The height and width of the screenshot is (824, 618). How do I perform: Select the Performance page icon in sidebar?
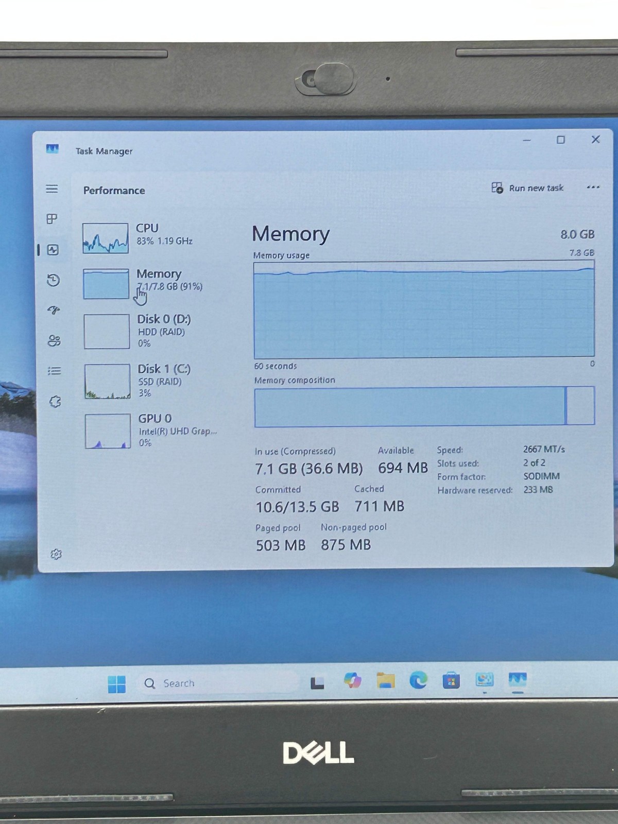pos(53,250)
